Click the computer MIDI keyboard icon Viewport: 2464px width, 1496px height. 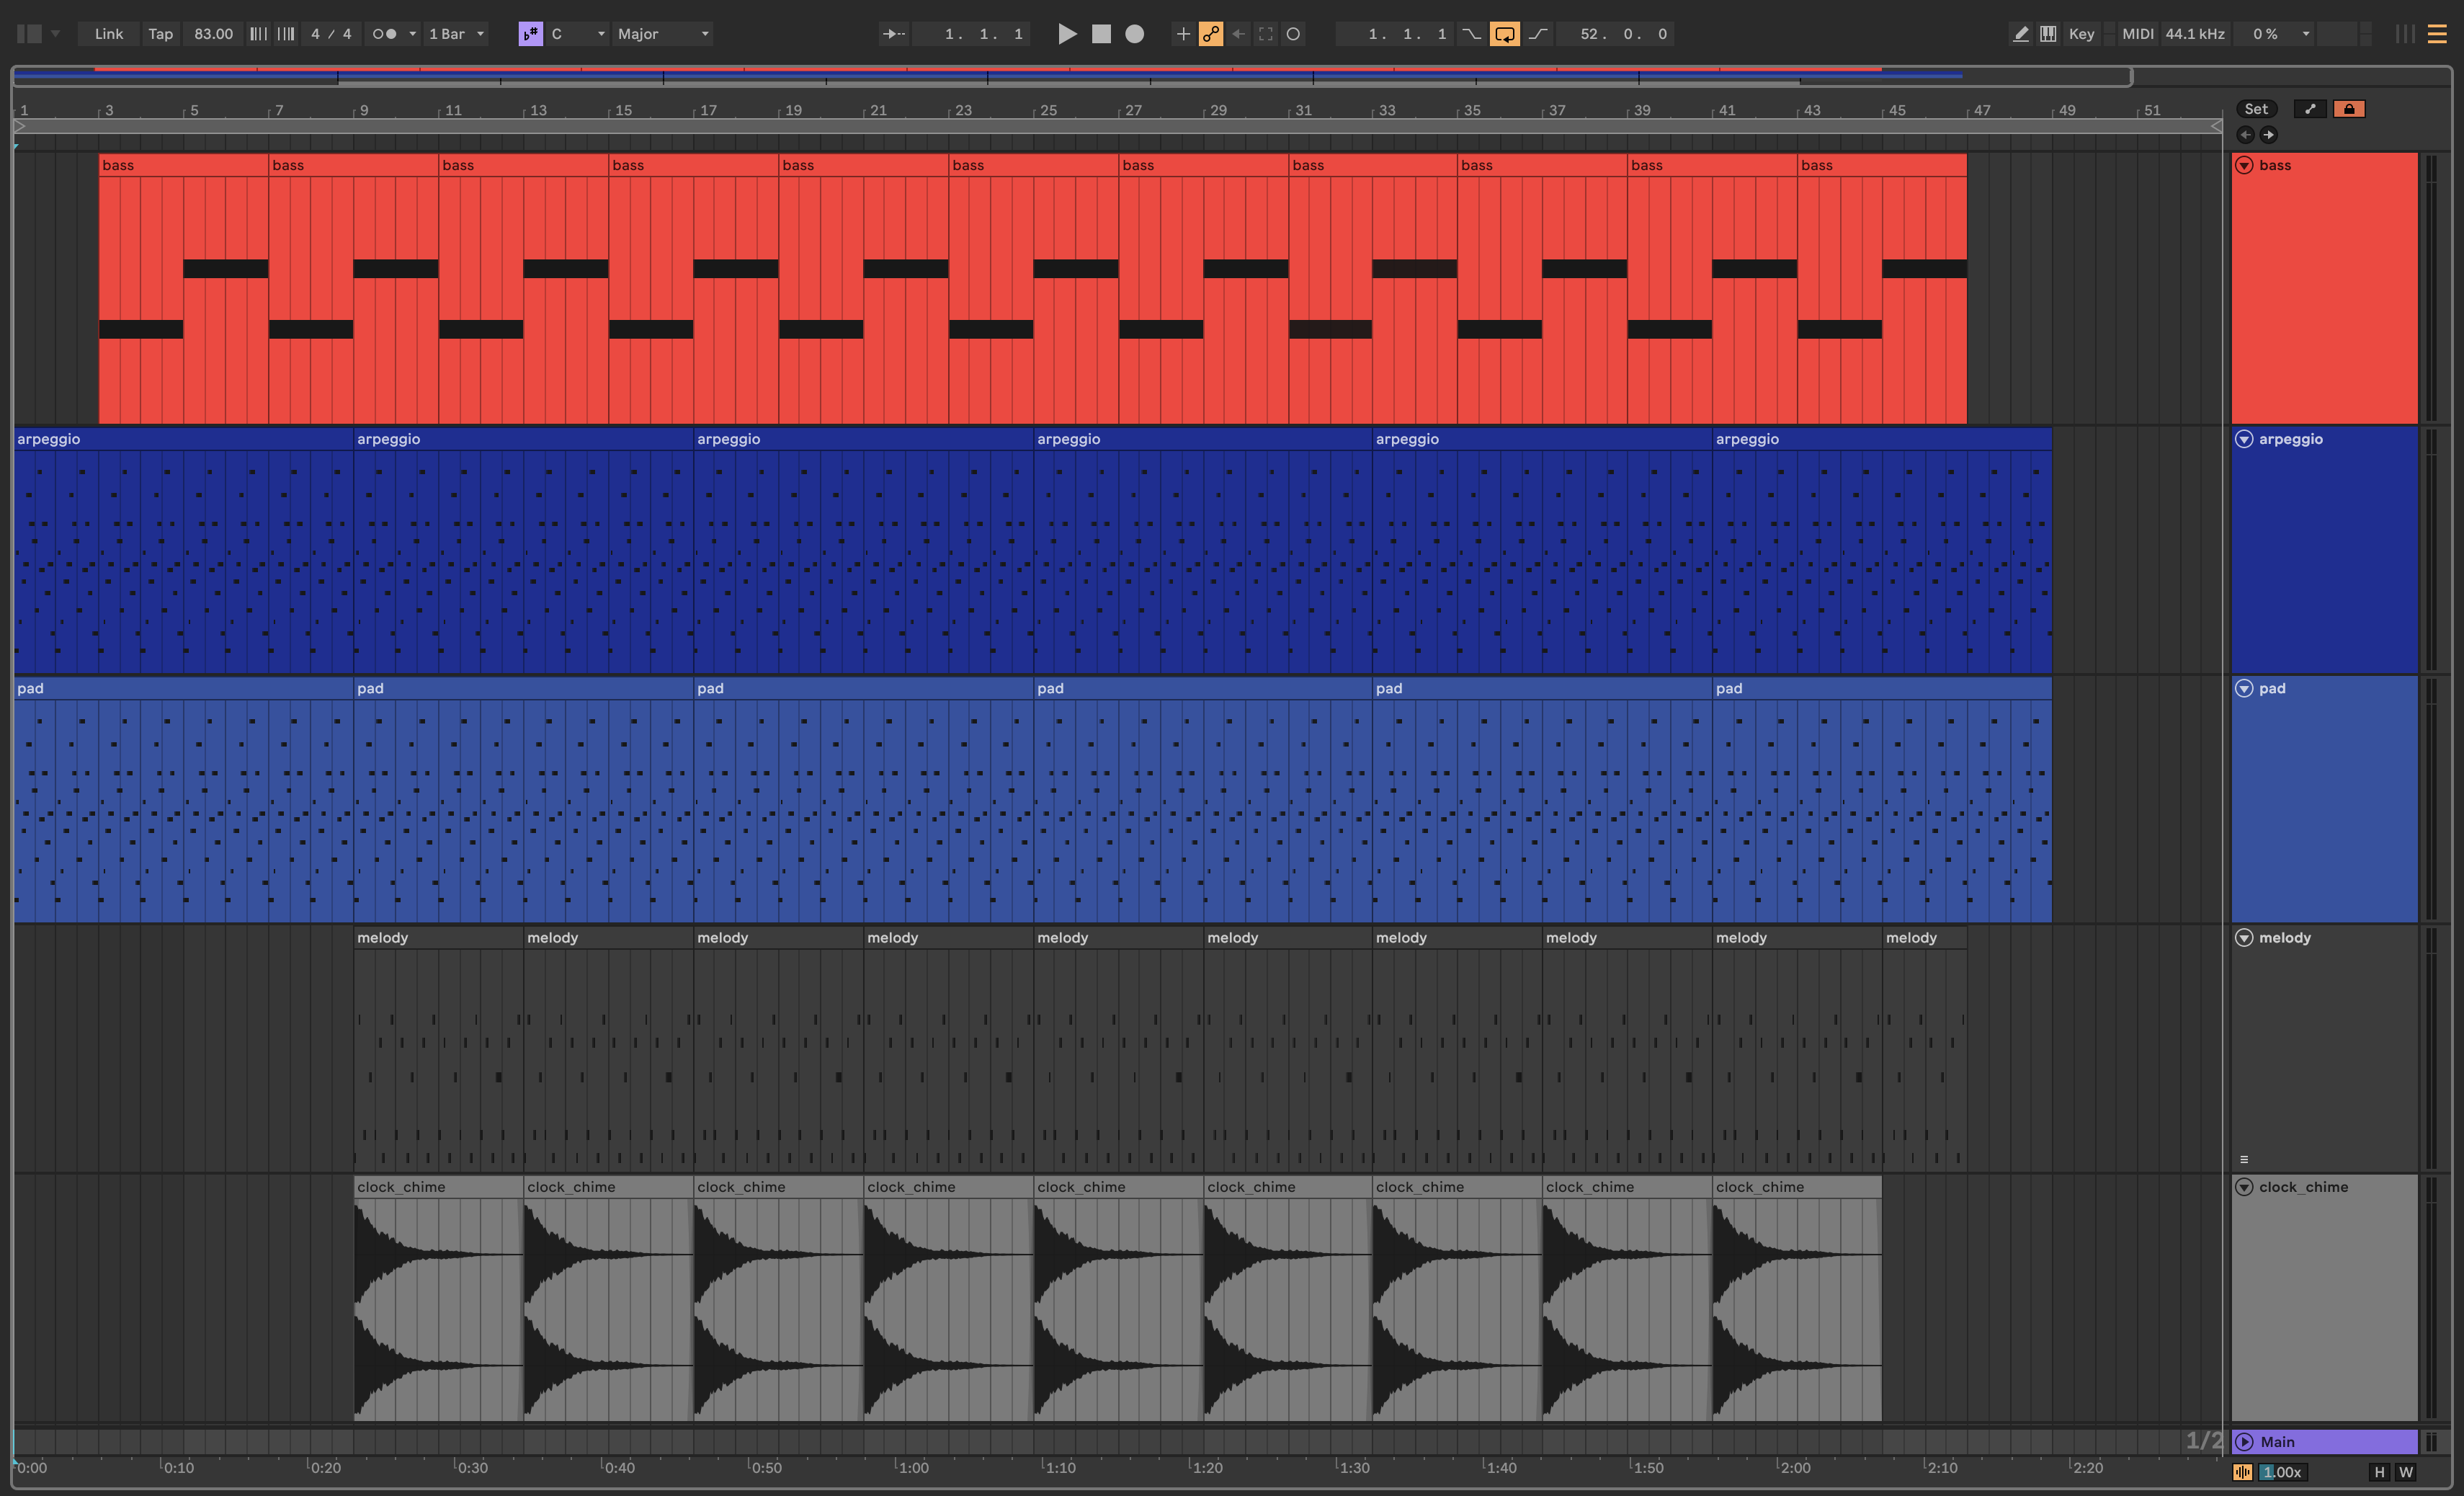(x=2048, y=34)
